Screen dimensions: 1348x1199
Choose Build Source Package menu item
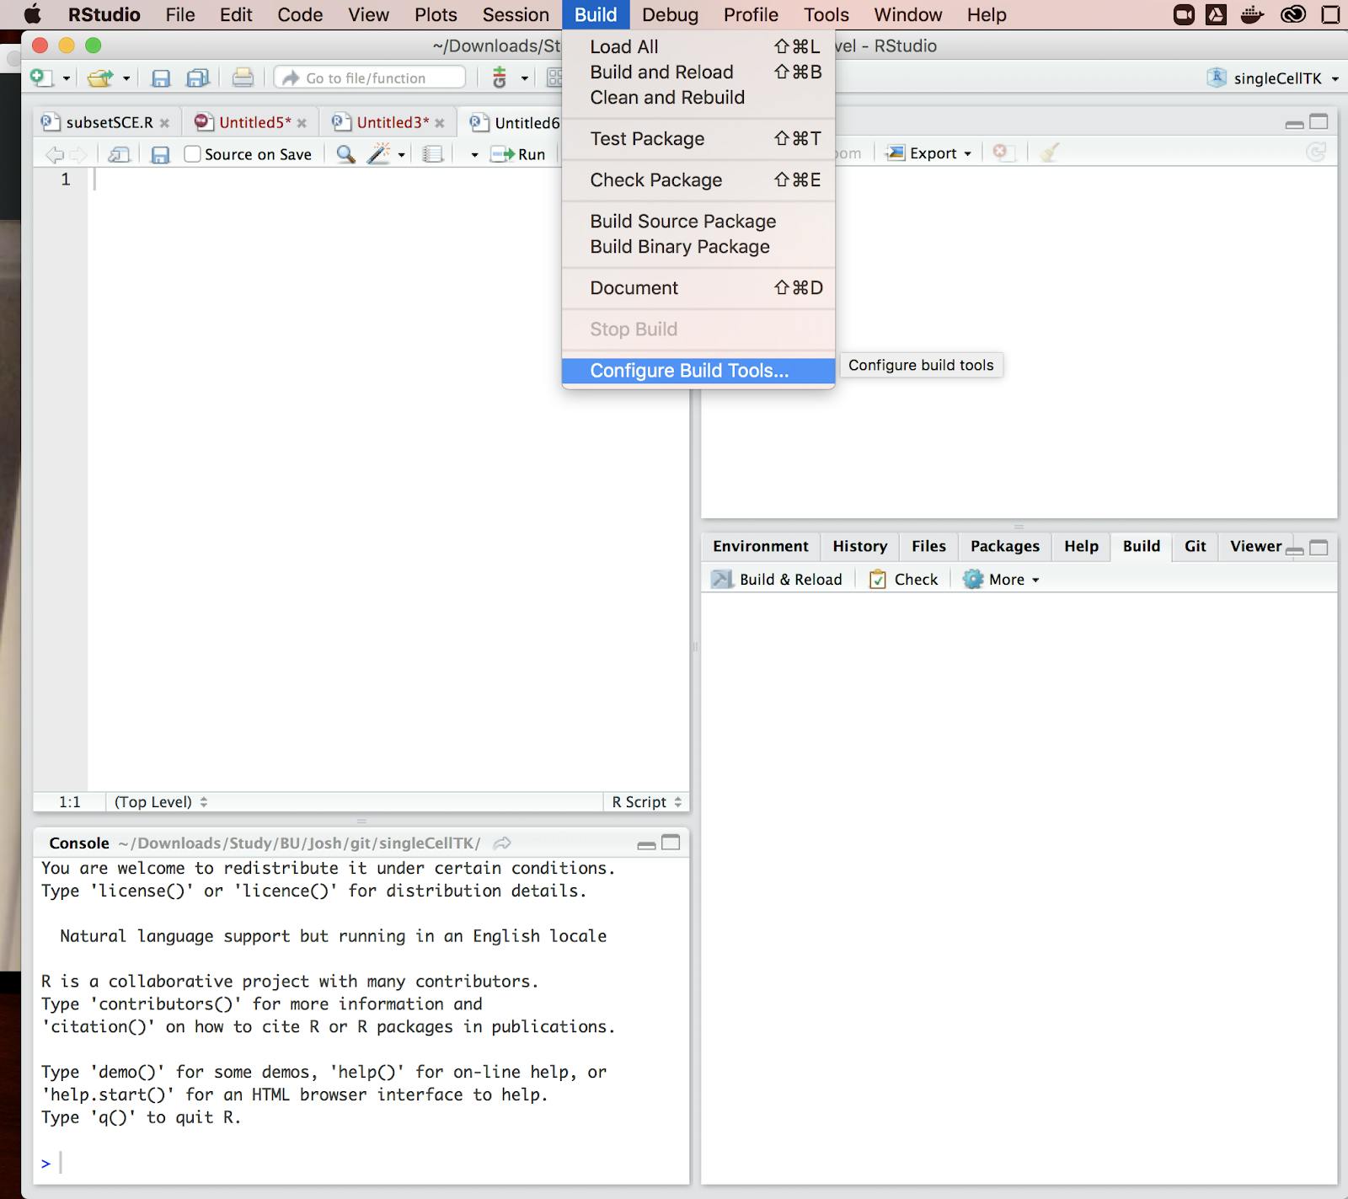(698, 222)
